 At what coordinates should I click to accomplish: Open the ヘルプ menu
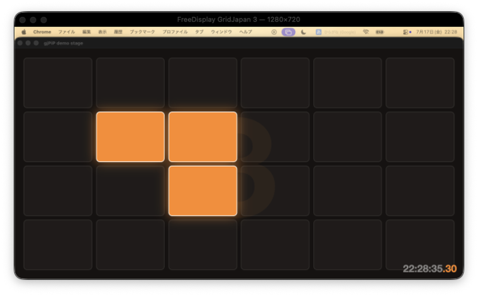click(x=245, y=32)
